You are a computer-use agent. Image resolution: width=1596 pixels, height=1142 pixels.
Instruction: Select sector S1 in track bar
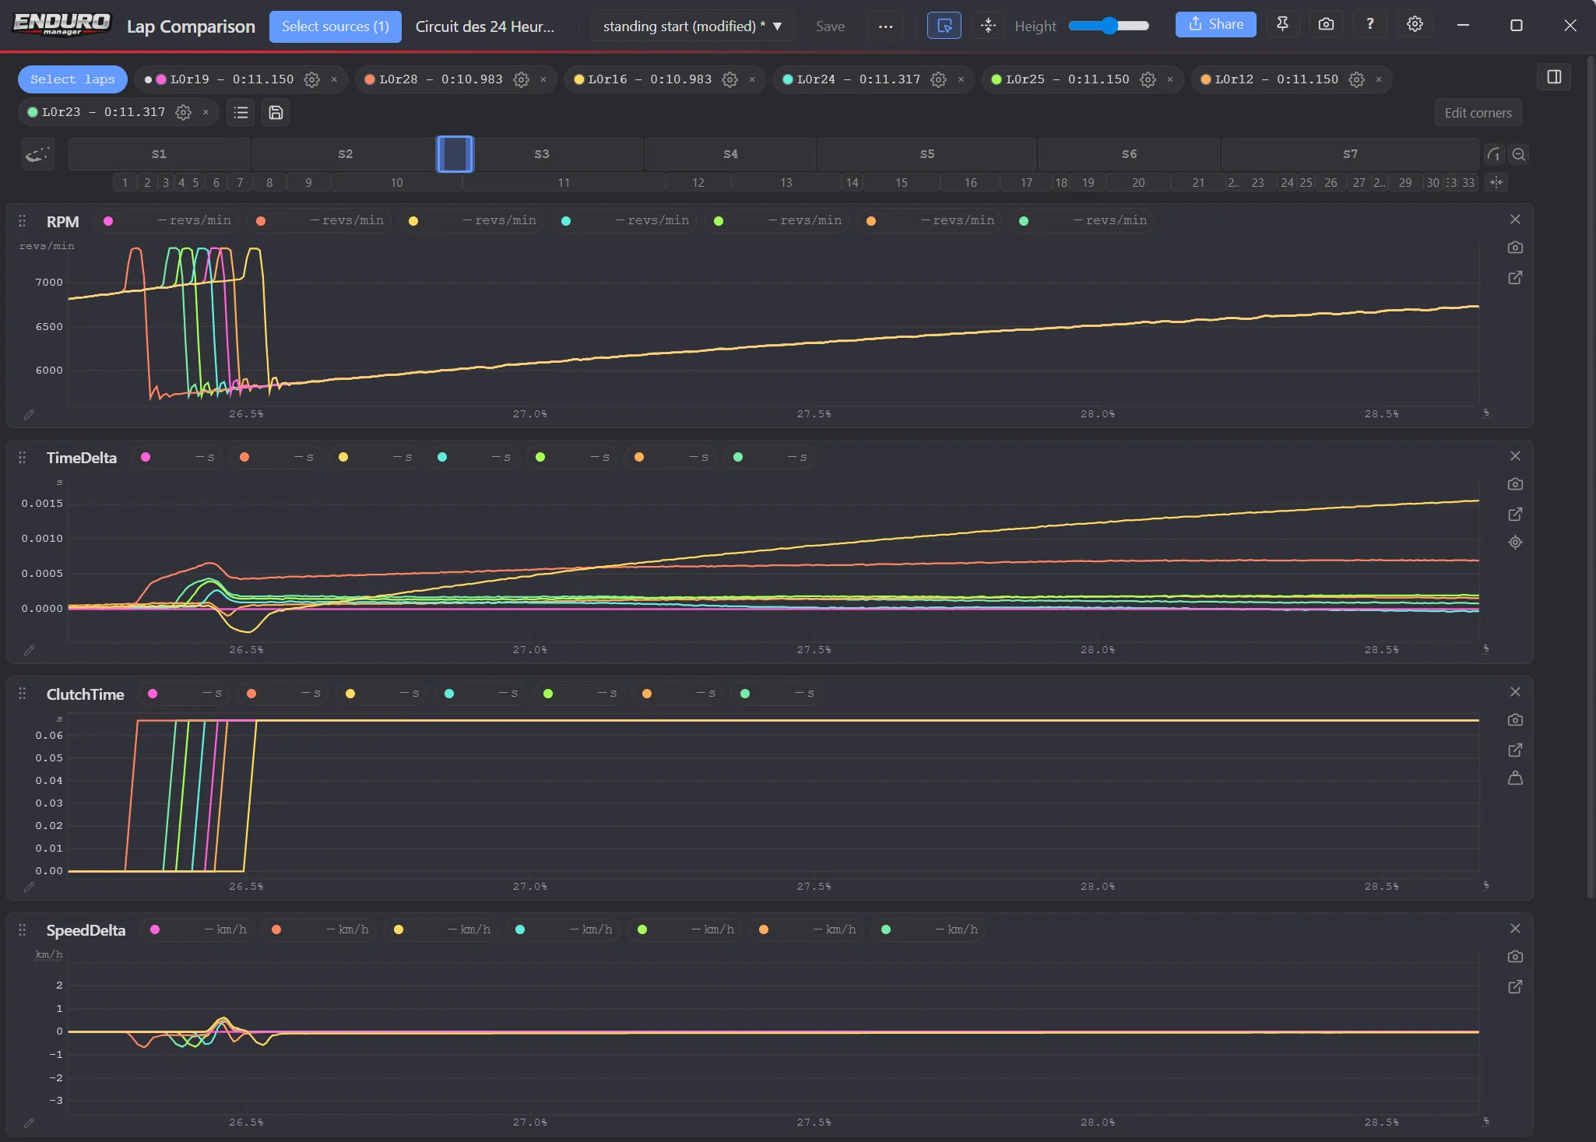(x=159, y=154)
